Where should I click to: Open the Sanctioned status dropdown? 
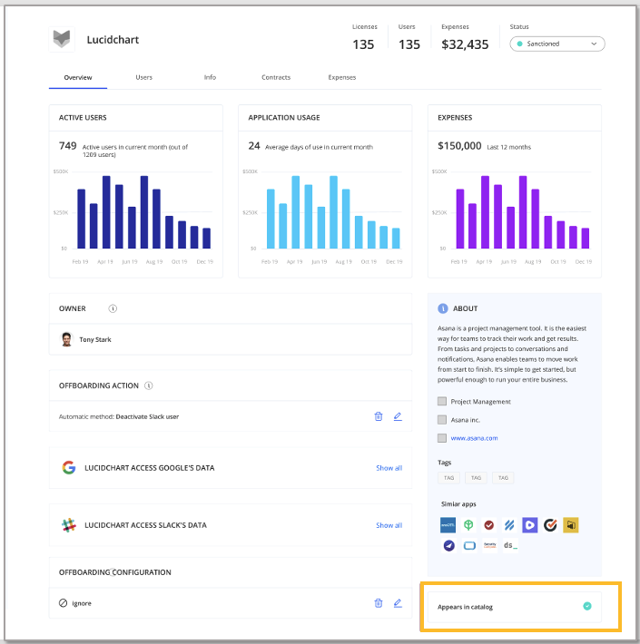(557, 44)
